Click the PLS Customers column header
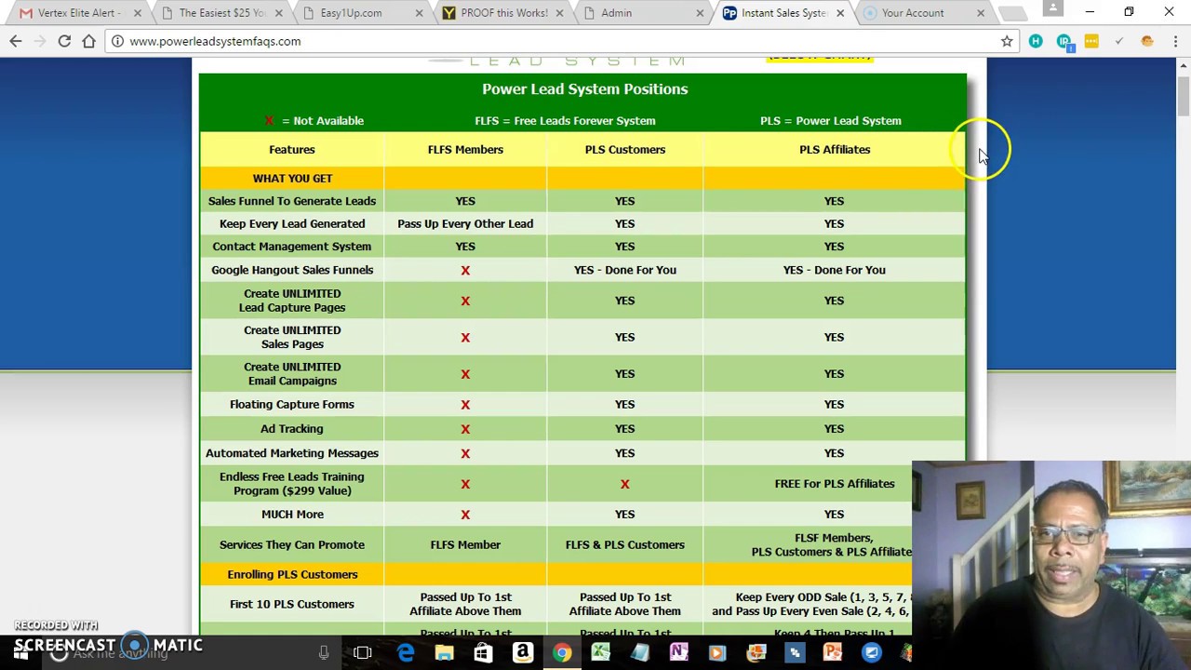The width and height of the screenshot is (1191, 670). [x=625, y=150]
